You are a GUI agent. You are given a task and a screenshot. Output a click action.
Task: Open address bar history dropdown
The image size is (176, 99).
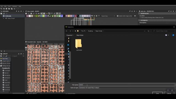145,31
